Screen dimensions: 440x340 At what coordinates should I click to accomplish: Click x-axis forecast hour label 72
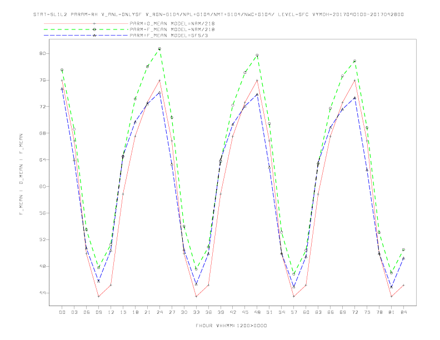coord(355,312)
